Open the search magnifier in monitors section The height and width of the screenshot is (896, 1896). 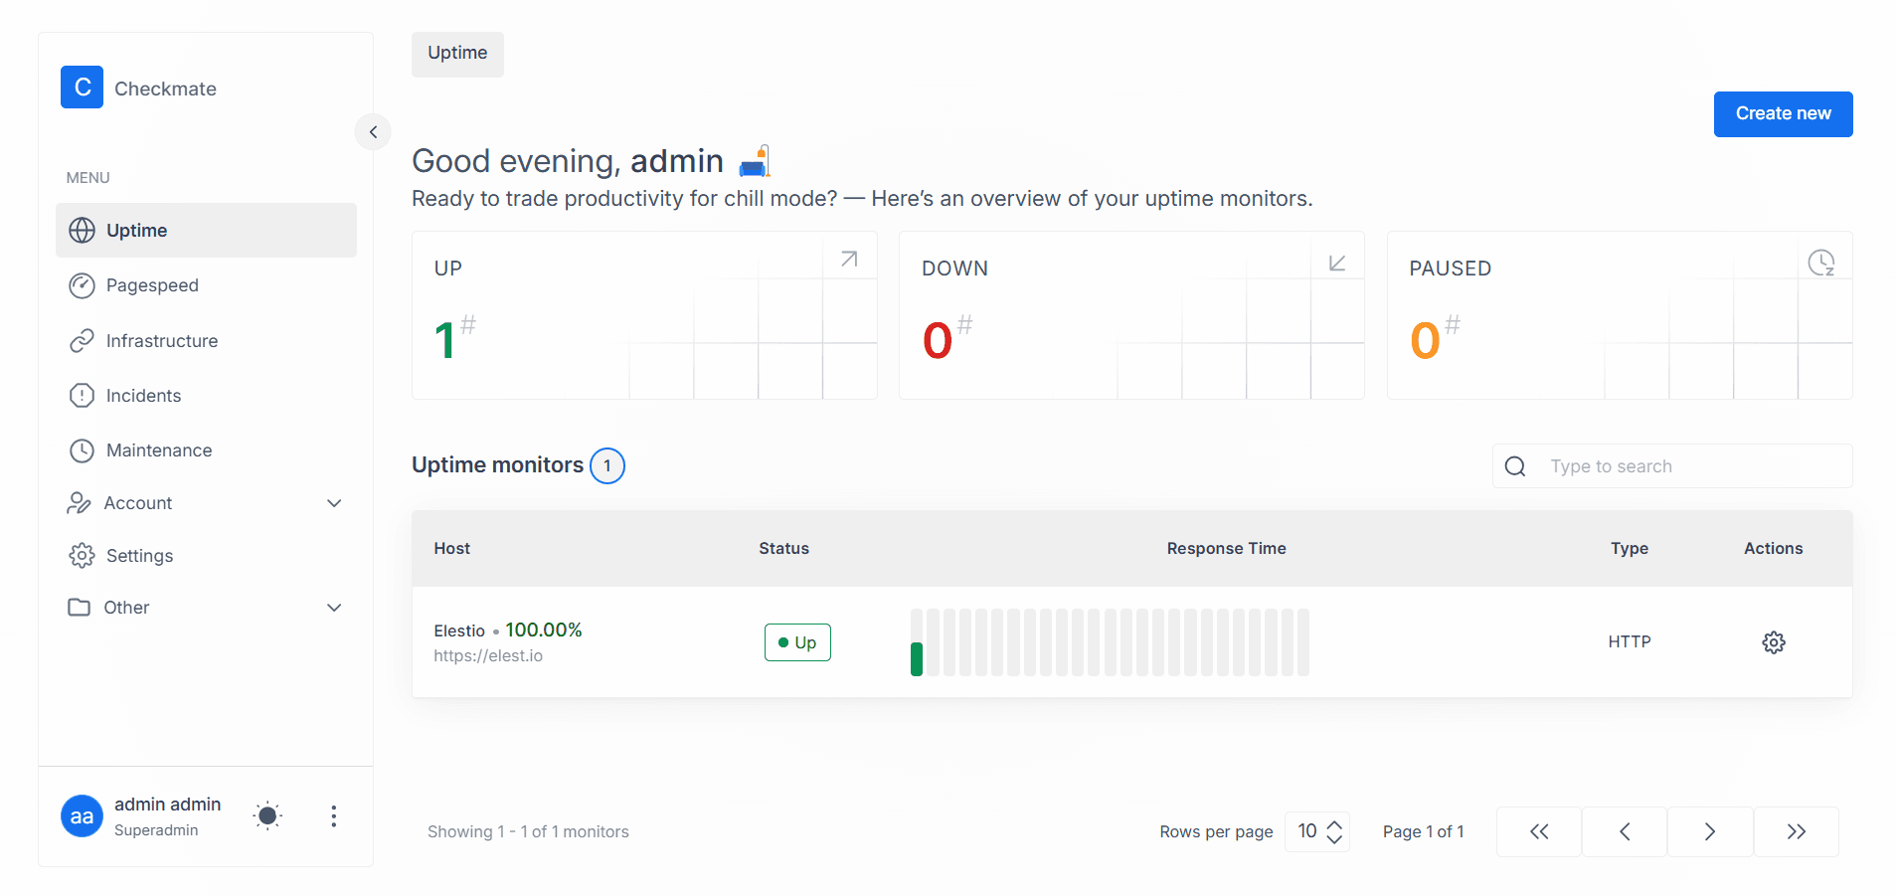[x=1514, y=465]
